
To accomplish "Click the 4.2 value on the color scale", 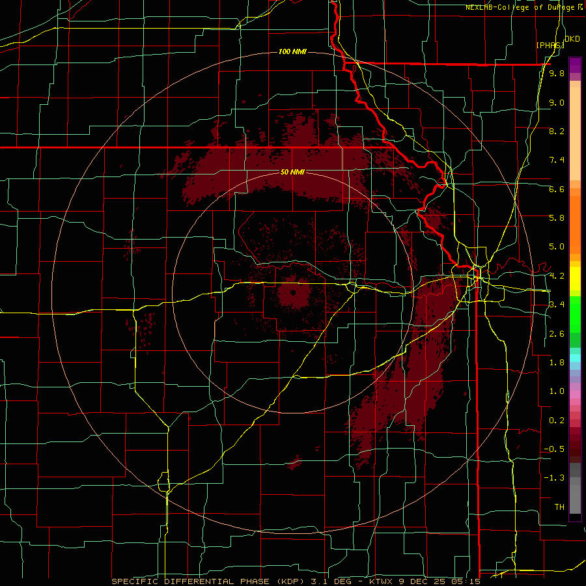I will 557,276.
